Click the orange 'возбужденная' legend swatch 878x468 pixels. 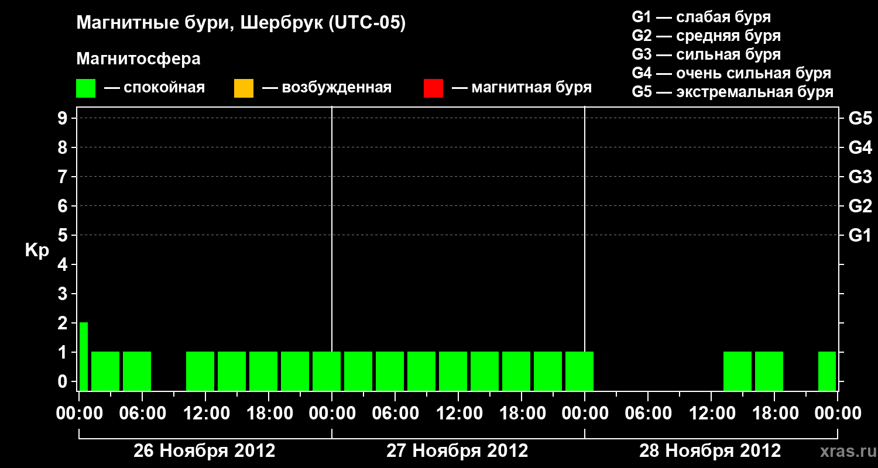click(x=243, y=88)
